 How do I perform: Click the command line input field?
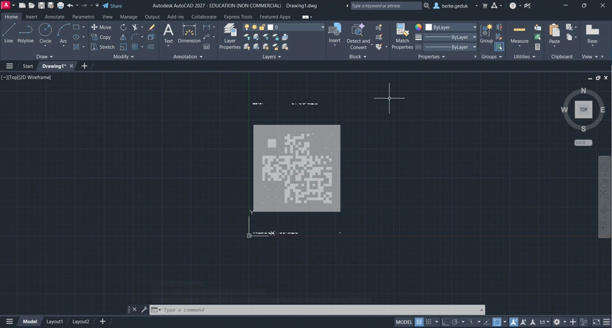point(320,310)
